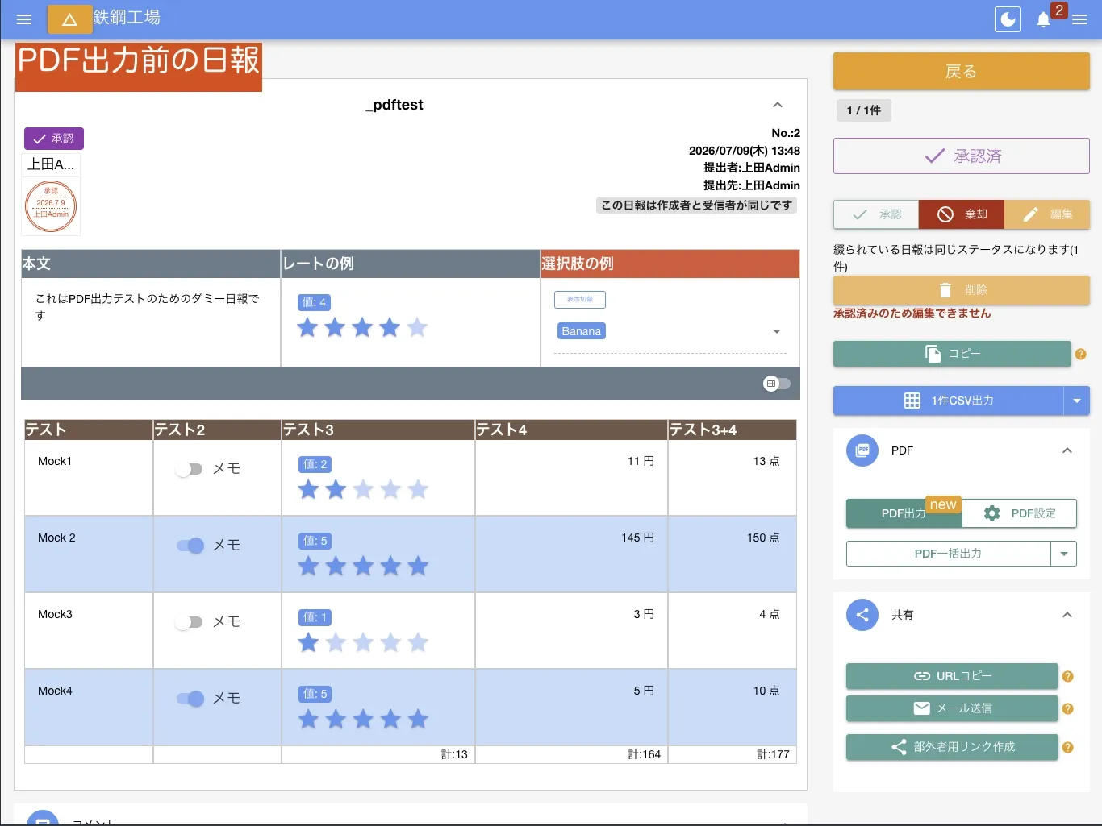Click the メール送信 envelope button
The height and width of the screenshot is (826, 1102).
coord(952,708)
